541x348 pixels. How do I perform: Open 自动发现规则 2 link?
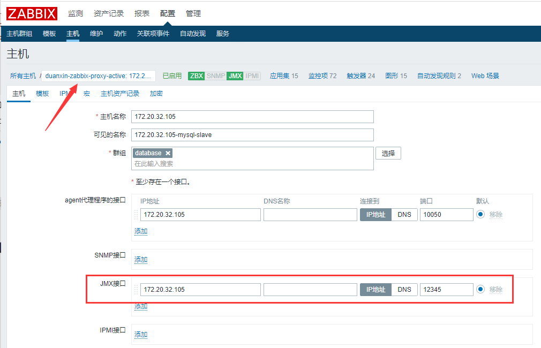point(439,76)
